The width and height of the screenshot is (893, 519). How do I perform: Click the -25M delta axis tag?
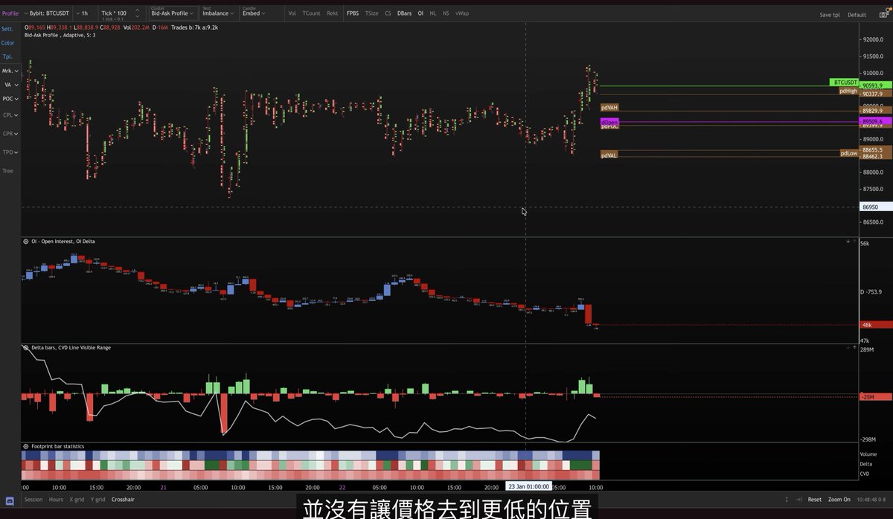tap(875, 397)
